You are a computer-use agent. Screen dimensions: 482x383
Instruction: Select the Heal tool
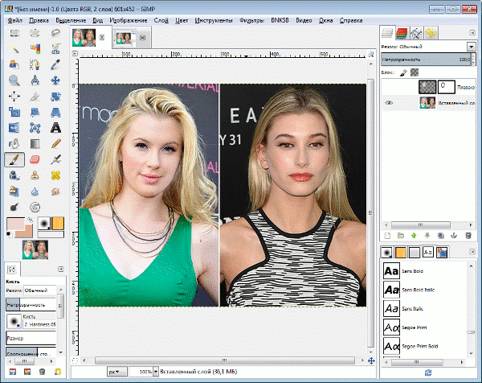[55, 175]
